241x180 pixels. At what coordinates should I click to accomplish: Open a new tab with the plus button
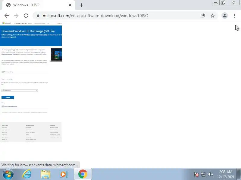point(81,5)
